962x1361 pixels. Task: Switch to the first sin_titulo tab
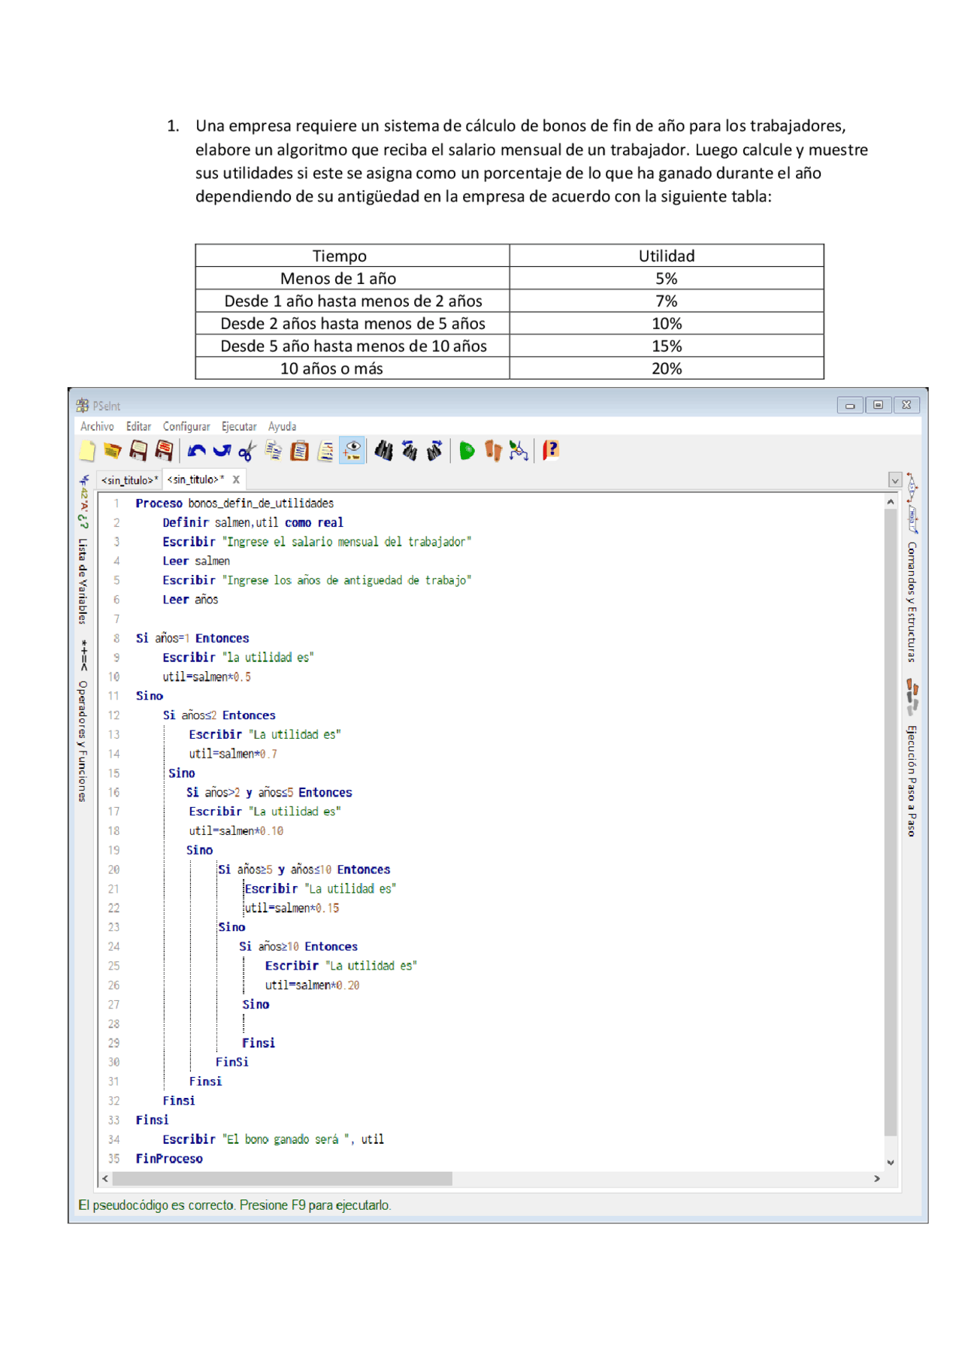click(x=129, y=480)
